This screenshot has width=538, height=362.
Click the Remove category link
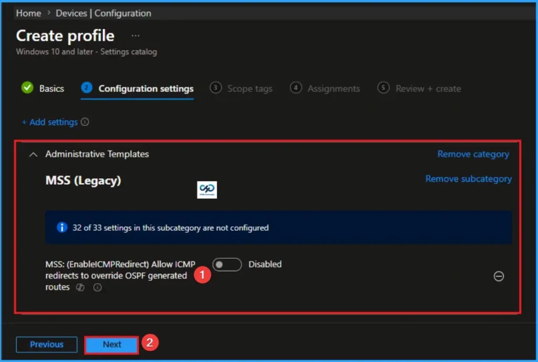point(473,154)
